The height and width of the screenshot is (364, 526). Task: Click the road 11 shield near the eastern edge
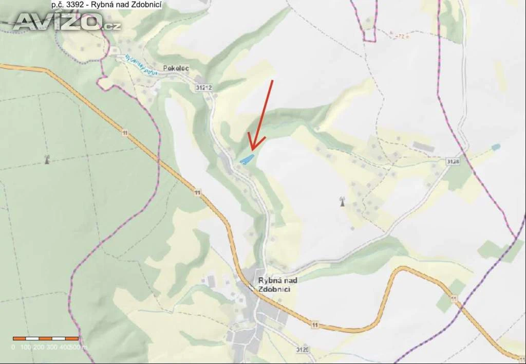[454, 298]
